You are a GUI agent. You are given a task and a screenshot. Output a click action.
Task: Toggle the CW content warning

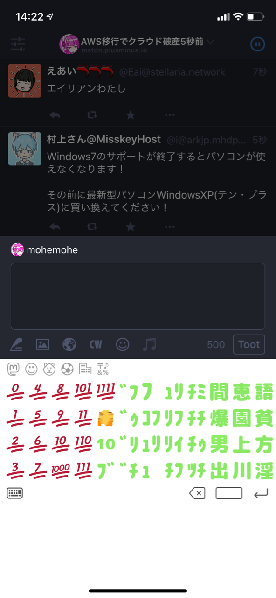[x=96, y=344]
